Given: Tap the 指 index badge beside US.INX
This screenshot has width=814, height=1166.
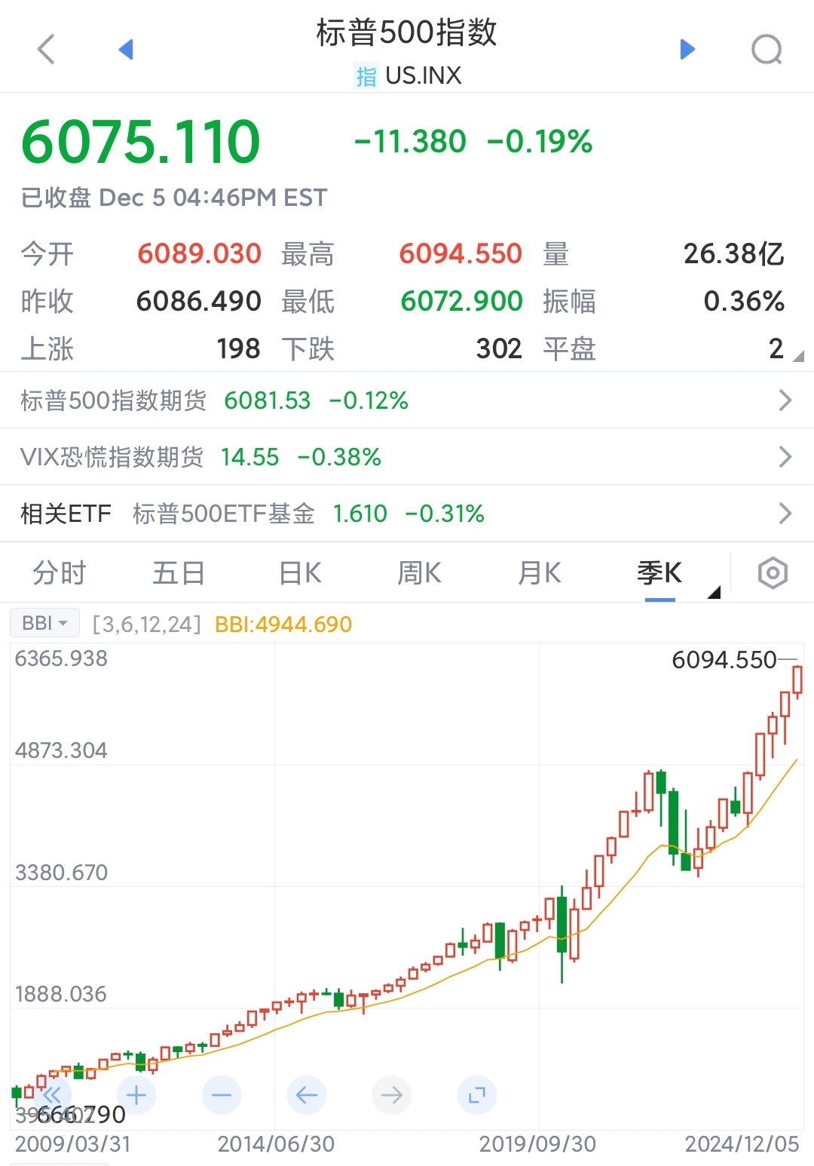Looking at the screenshot, I should pos(366,76).
